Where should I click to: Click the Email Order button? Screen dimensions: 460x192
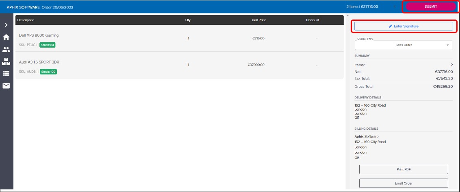[x=404, y=183]
